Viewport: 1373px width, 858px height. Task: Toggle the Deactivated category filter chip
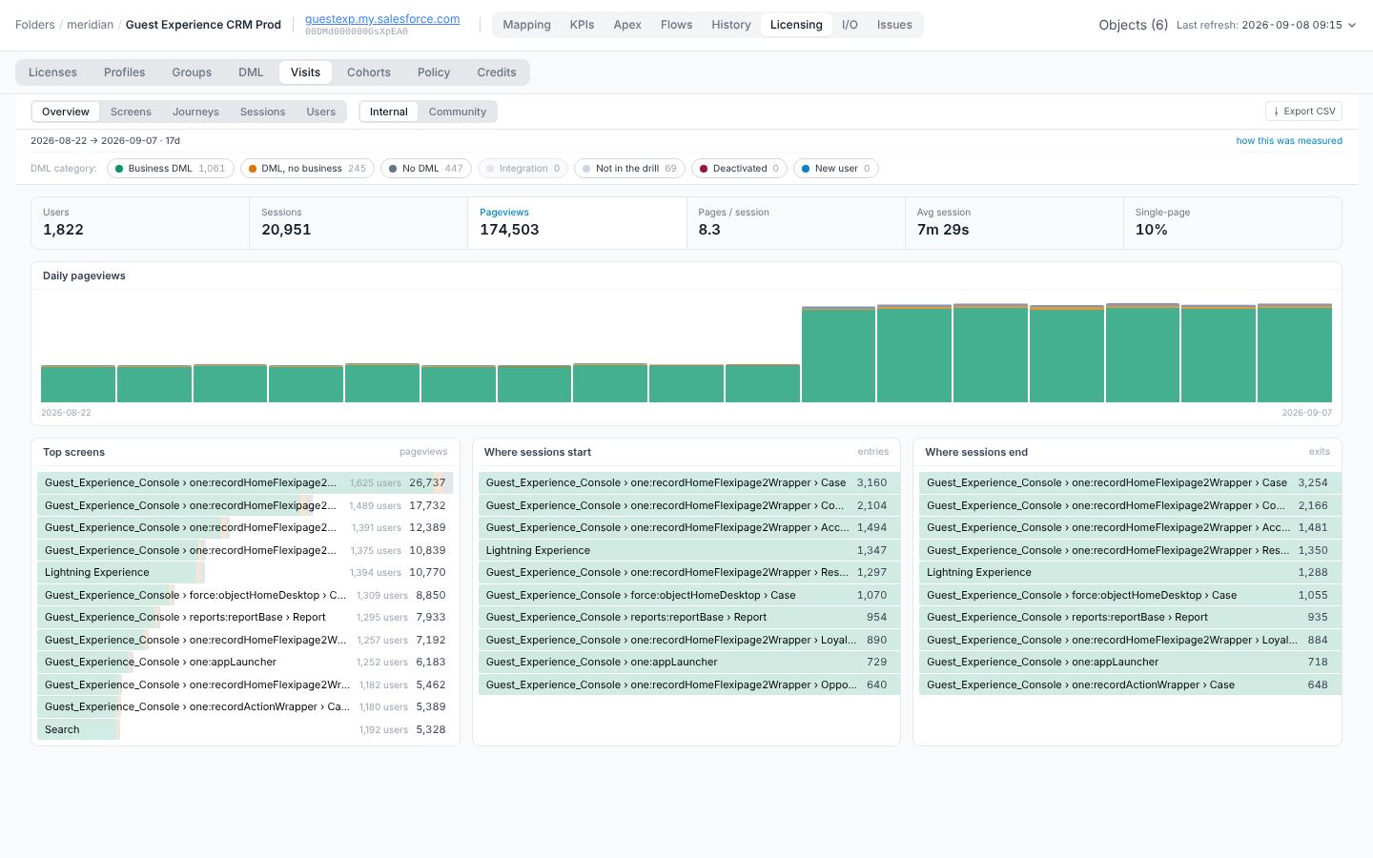coord(740,169)
